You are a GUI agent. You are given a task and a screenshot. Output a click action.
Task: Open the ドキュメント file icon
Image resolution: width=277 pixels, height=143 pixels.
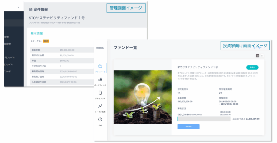pos(100,93)
